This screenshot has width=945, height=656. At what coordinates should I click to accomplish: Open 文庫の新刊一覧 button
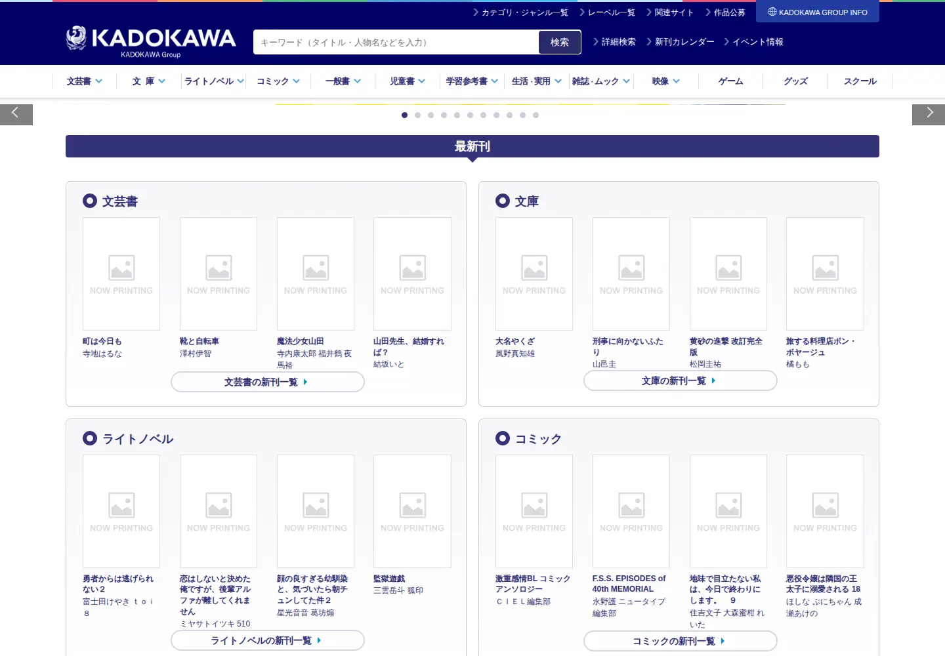(x=681, y=380)
